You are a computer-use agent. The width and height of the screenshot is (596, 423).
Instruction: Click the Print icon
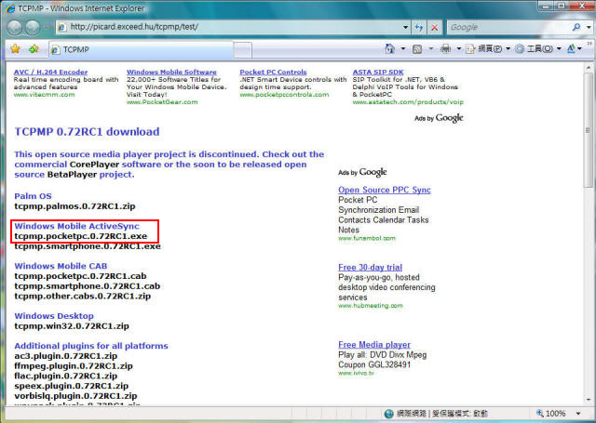pyautogui.click(x=445, y=48)
